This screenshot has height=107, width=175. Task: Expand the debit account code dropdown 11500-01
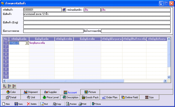[x=27, y=43]
